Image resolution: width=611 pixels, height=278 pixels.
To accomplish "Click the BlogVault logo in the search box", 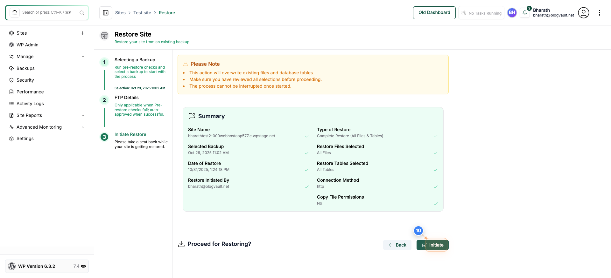I will [x=14, y=13].
